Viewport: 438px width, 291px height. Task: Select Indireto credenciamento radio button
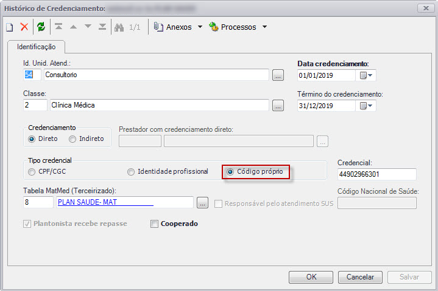pyautogui.click(x=72, y=139)
